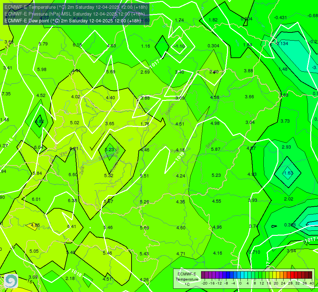Viewport: 318px width, 292px height.
Task: Click the ECMWF-E Temperature °C legend title
Action: (187, 279)
